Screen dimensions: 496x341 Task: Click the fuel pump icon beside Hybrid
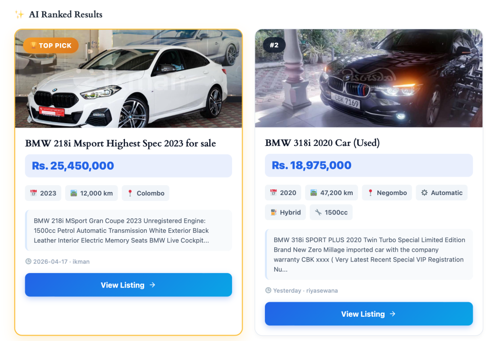pyautogui.click(x=273, y=212)
